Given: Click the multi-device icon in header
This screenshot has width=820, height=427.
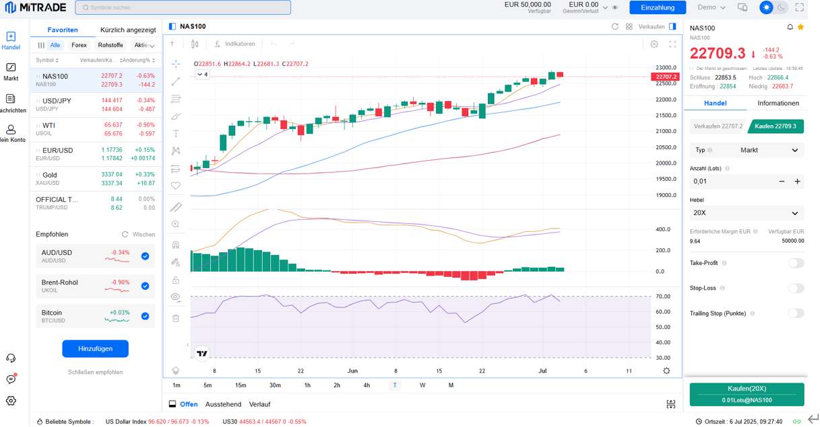Looking at the screenshot, I should point(743,7).
